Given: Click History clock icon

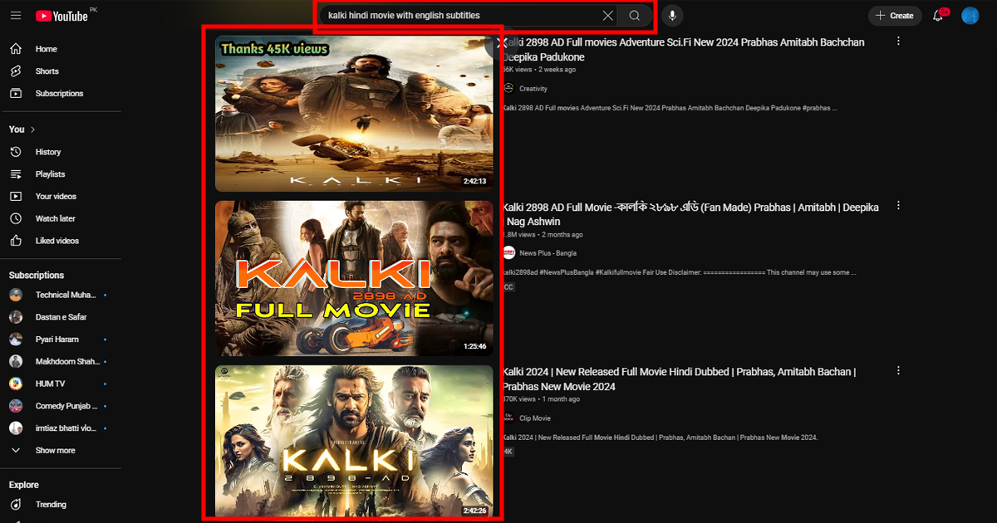Looking at the screenshot, I should (x=16, y=152).
